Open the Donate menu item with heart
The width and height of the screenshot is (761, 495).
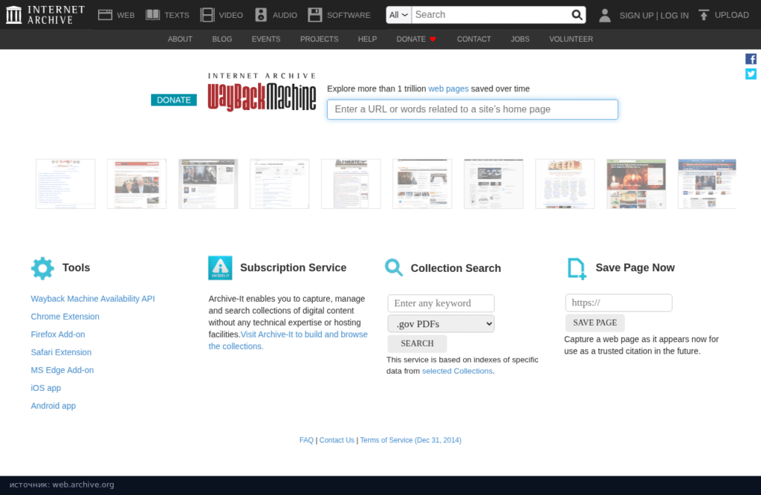coord(416,39)
